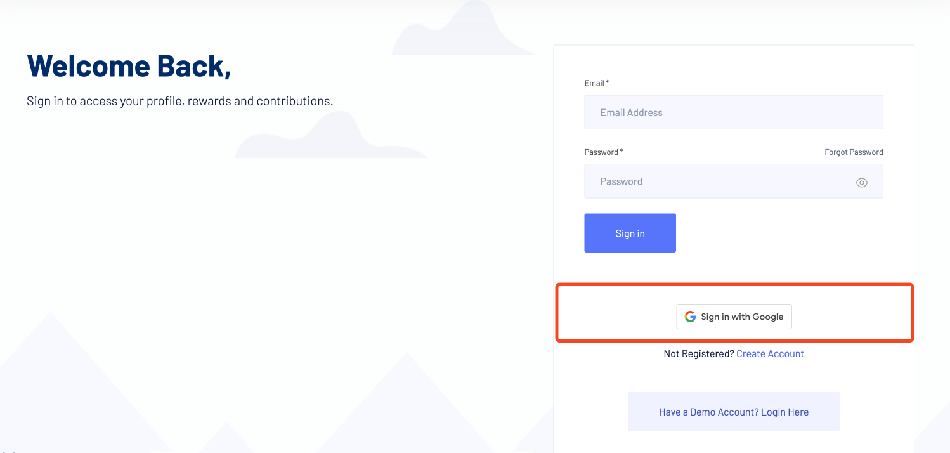Open the Create Account link

(770, 353)
